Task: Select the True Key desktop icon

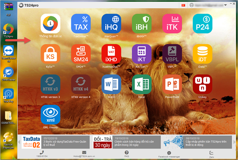Action: (9, 96)
